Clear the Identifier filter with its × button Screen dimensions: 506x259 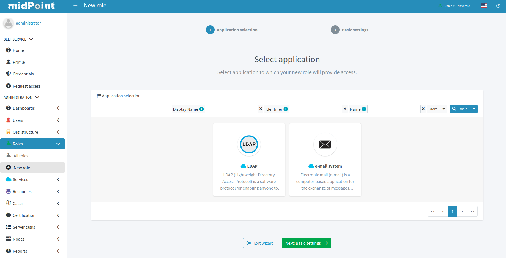[x=345, y=109]
